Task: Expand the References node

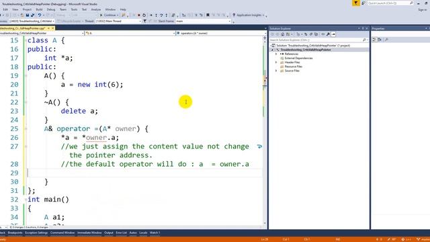Action: point(276,54)
